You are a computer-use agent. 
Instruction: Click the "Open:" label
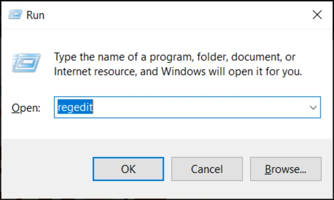[x=26, y=108]
